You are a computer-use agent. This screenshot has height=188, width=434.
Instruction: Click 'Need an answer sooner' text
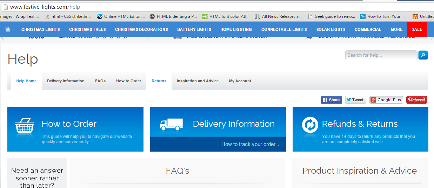[x=37, y=178]
